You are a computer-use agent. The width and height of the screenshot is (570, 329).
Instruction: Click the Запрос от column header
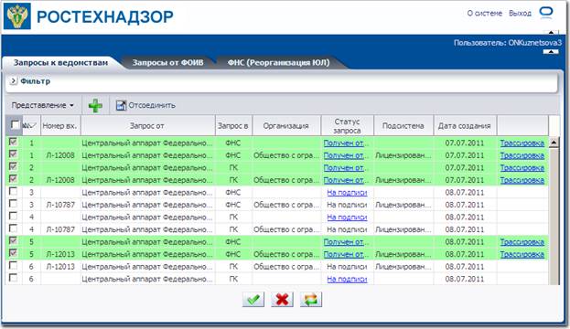(x=147, y=126)
